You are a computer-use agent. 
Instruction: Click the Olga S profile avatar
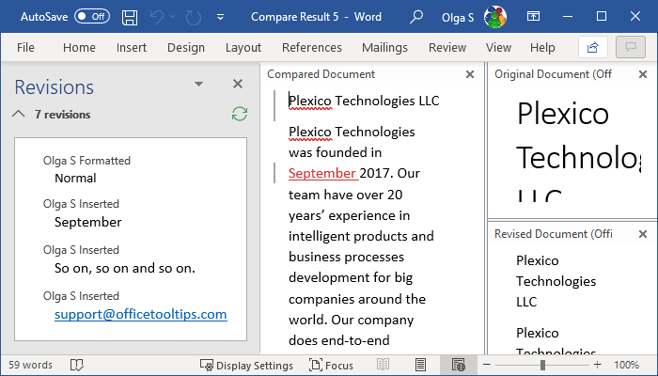tap(495, 17)
